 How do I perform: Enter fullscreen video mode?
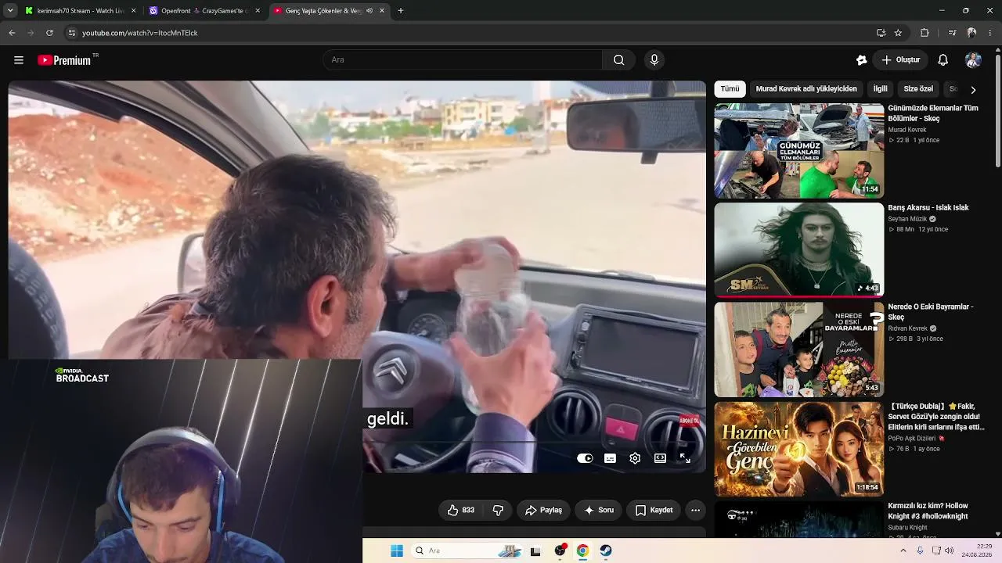[685, 458]
